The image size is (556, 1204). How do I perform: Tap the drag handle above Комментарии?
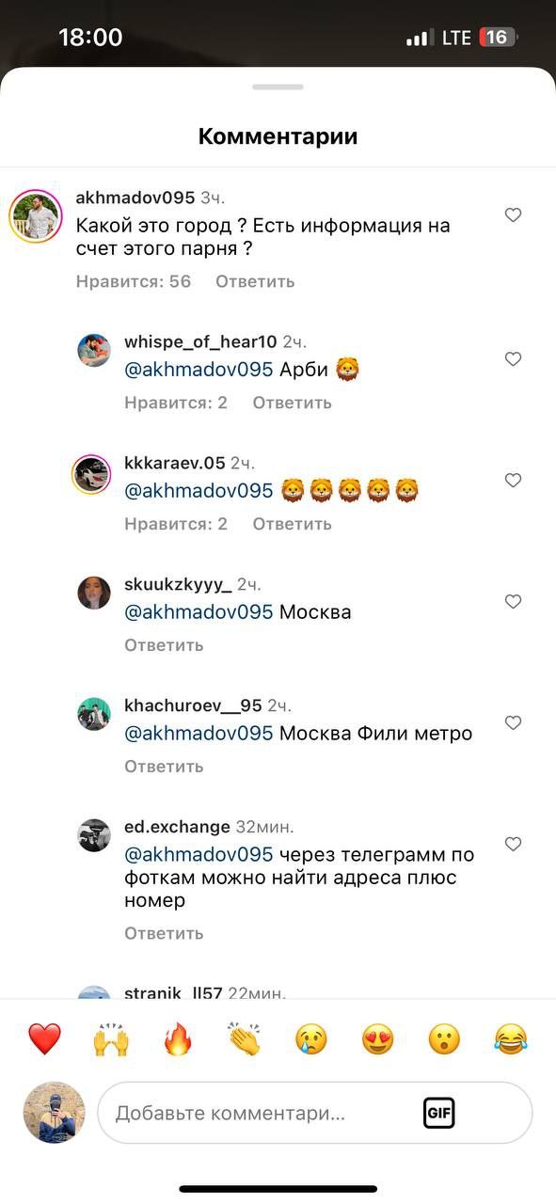pyautogui.click(x=278, y=87)
